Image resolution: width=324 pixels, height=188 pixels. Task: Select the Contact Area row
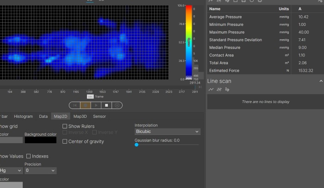[266, 55]
